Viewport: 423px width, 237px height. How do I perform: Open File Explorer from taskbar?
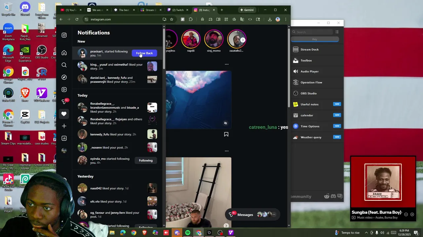pyautogui.click(x=112, y=233)
